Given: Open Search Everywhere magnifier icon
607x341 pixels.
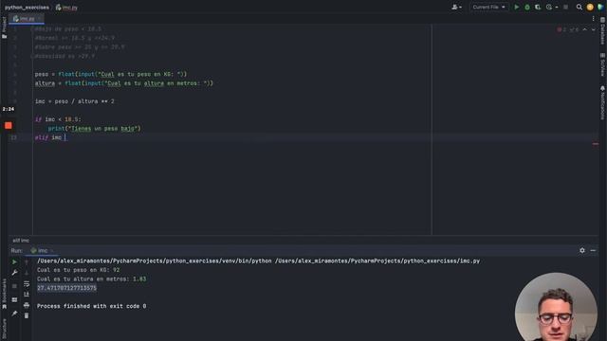Looking at the screenshot, I should tap(579, 7).
